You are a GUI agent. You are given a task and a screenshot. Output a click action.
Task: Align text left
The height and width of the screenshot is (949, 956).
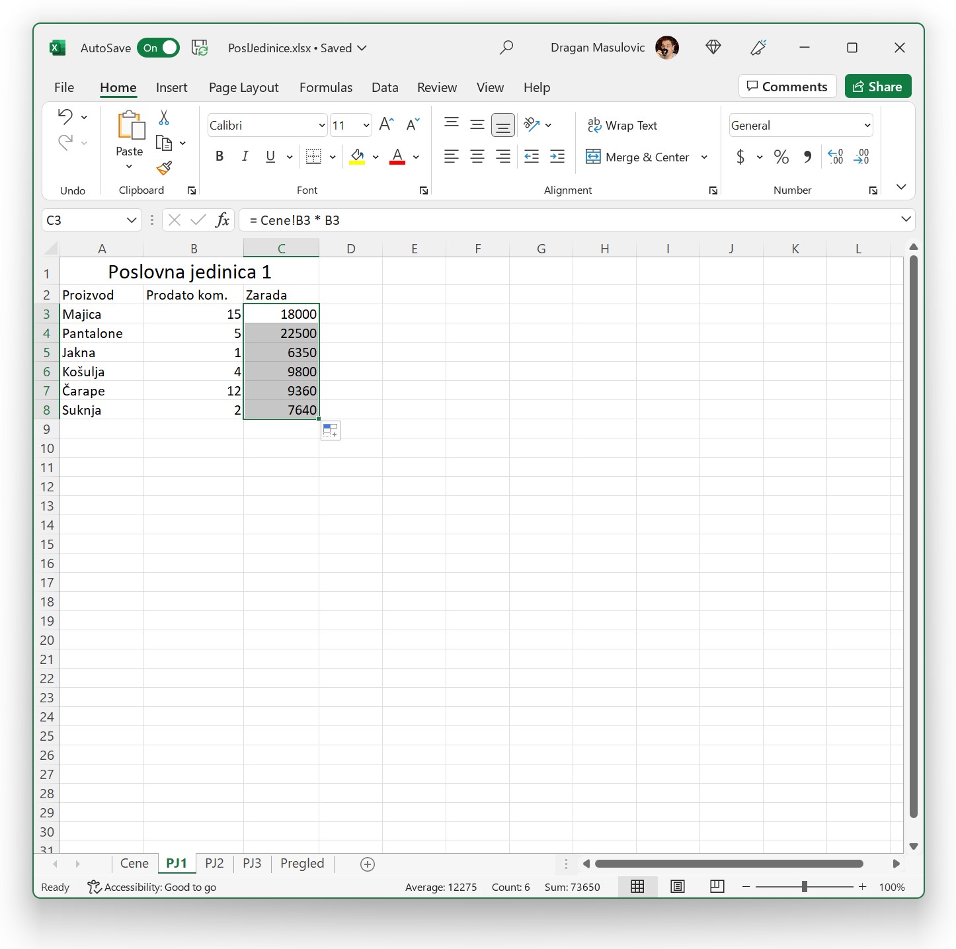click(x=452, y=157)
